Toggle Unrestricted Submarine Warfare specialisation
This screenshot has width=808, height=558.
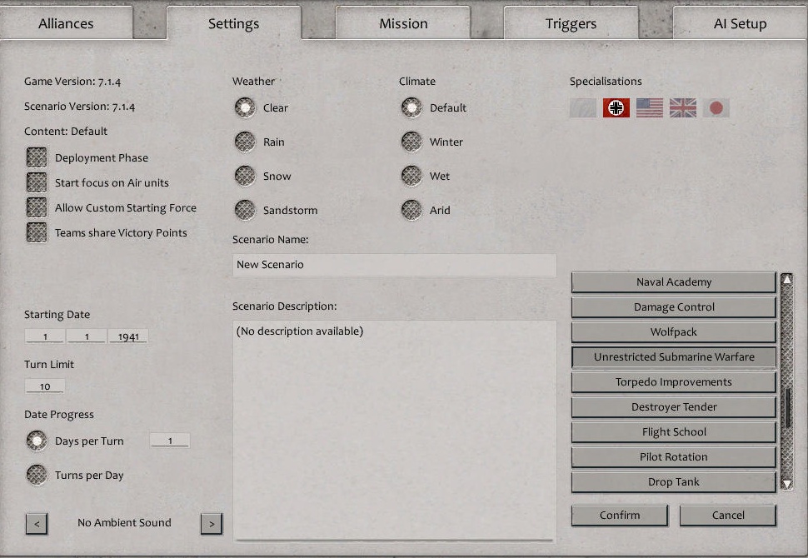(x=674, y=357)
